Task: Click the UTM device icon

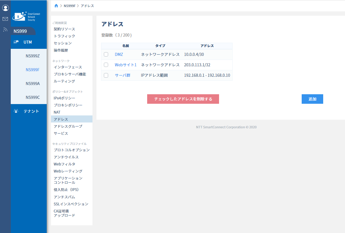Action: tap(16, 42)
